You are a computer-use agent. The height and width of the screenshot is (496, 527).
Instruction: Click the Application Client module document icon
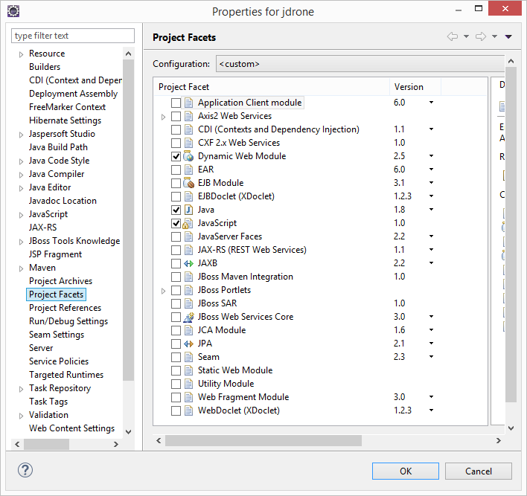(x=188, y=103)
